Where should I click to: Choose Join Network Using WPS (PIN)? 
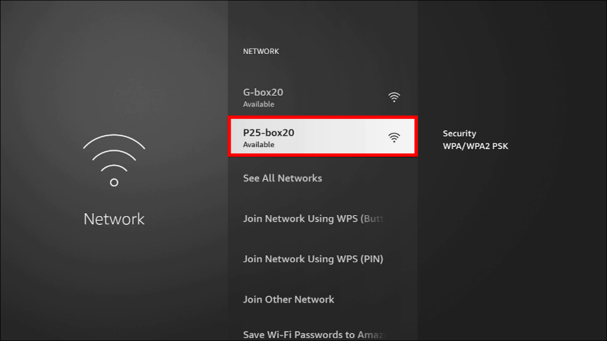click(x=314, y=259)
